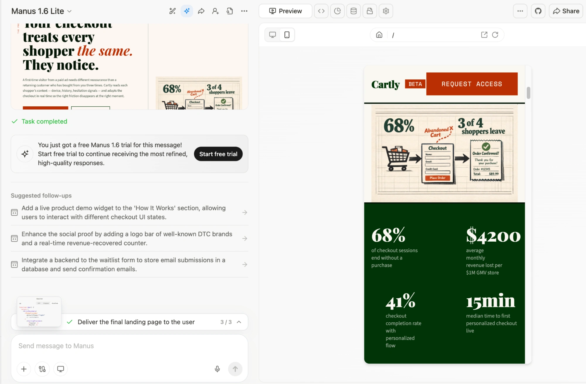
Task: Click the Send message to Manus field
Action: 129,346
